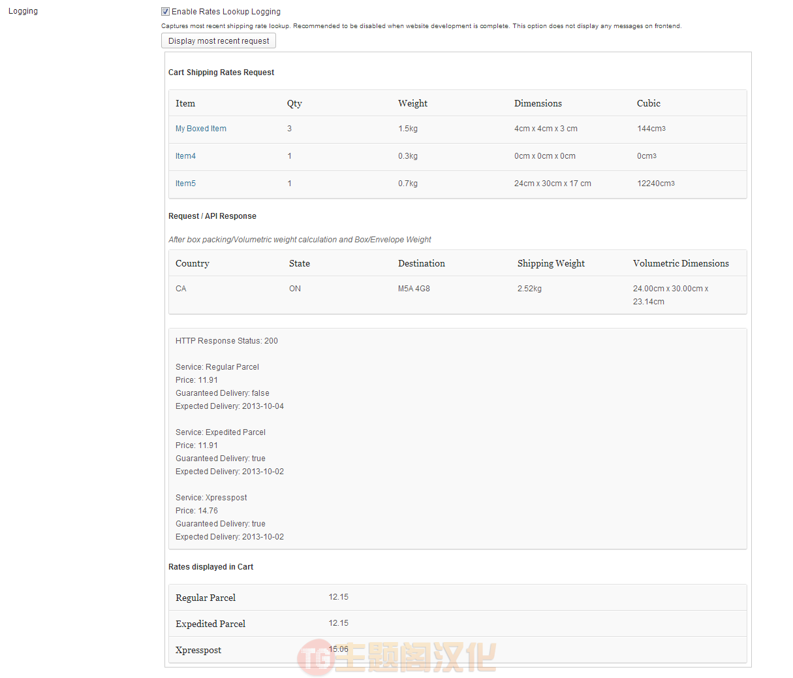Select 24cm x 30cm x 17 cm dimensions

tap(553, 184)
